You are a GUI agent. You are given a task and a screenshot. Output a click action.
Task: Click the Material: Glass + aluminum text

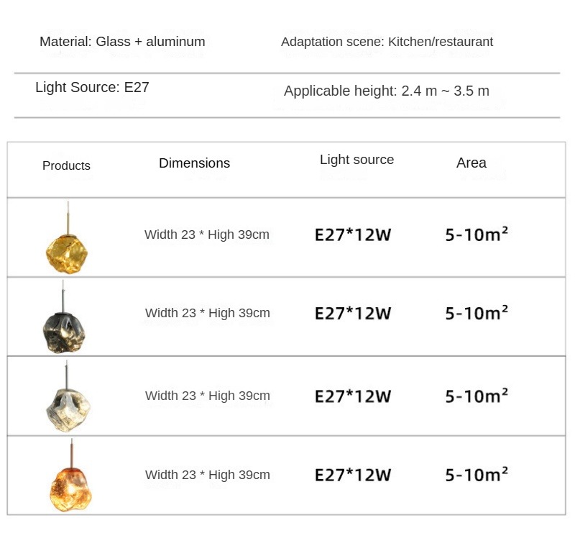122,42
